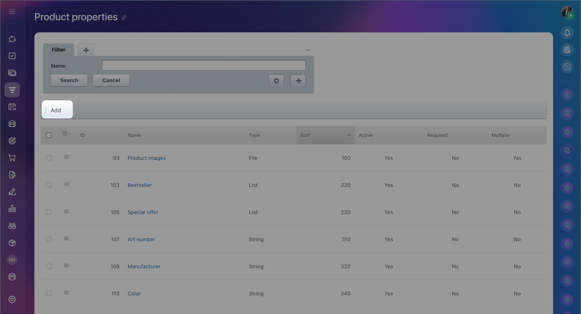Viewport: 581px width, 314px height.
Task: Click the Name filter input field
Action: pos(204,66)
